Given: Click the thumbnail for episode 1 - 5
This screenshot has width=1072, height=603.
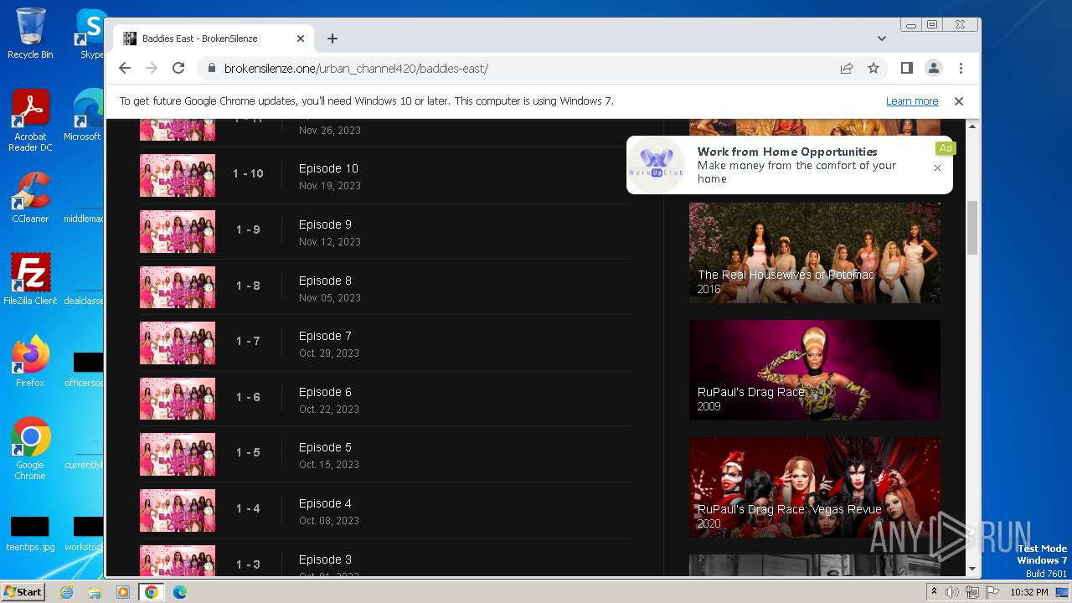Looking at the screenshot, I should click(178, 454).
